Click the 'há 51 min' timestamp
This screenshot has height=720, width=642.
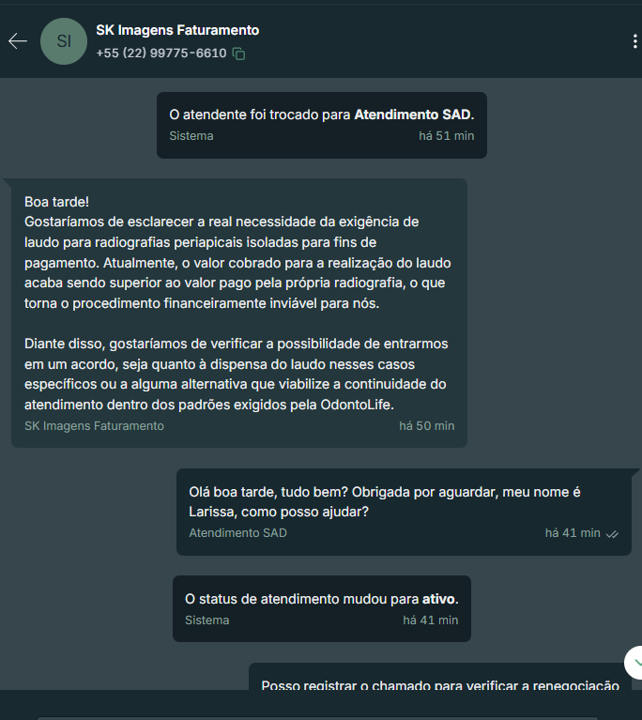pos(447,136)
